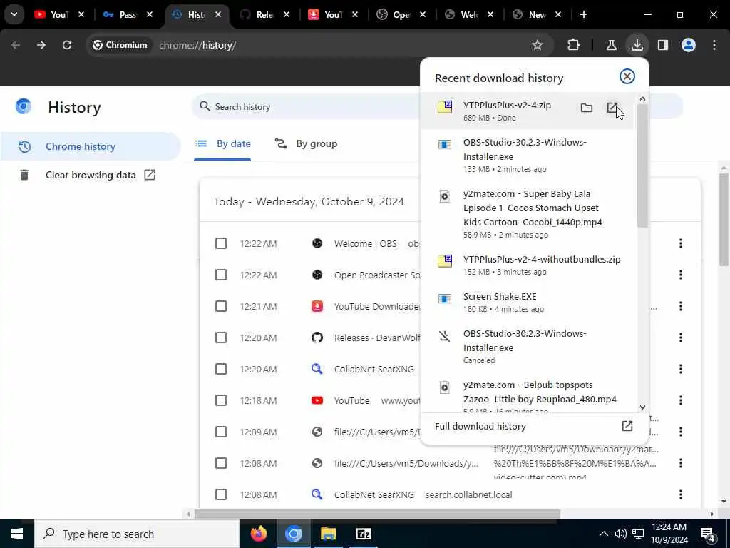Check the Releases - DevanWolf entry checkbox
The width and height of the screenshot is (730, 548).
point(221,338)
